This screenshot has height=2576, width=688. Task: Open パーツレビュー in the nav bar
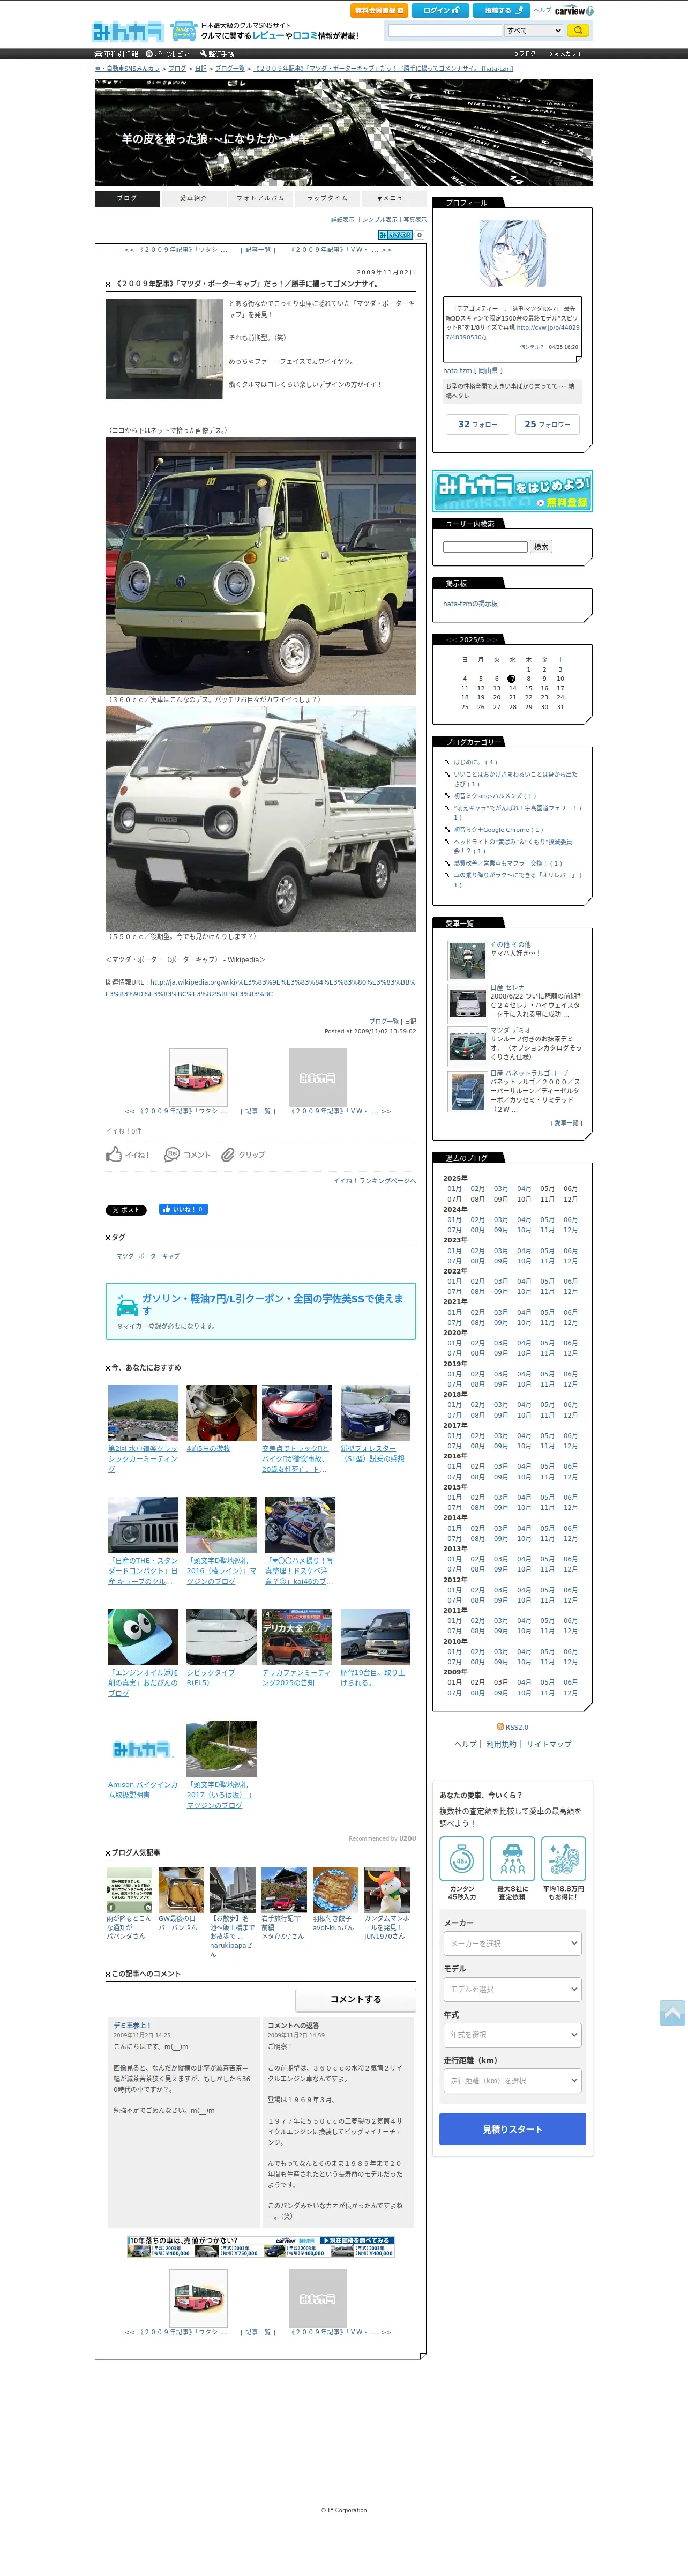pyautogui.click(x=170, y=53)
